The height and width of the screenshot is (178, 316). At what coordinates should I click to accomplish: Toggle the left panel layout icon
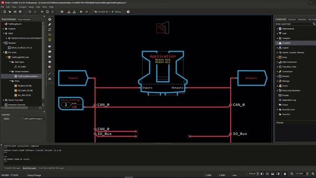point(262,174)
